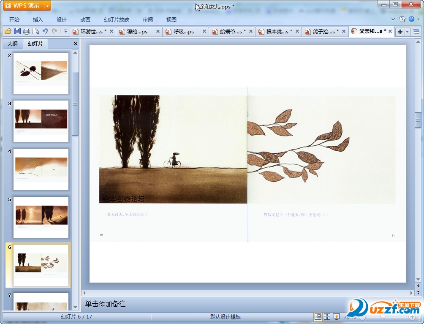Save the presentation with the floppy disk icon
Screen dimensions: 424x324
(x=17, y=31)
